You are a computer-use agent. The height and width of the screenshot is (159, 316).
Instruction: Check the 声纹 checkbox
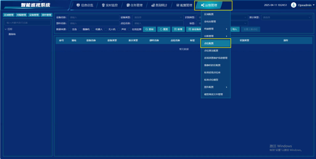tap(119, 29)
